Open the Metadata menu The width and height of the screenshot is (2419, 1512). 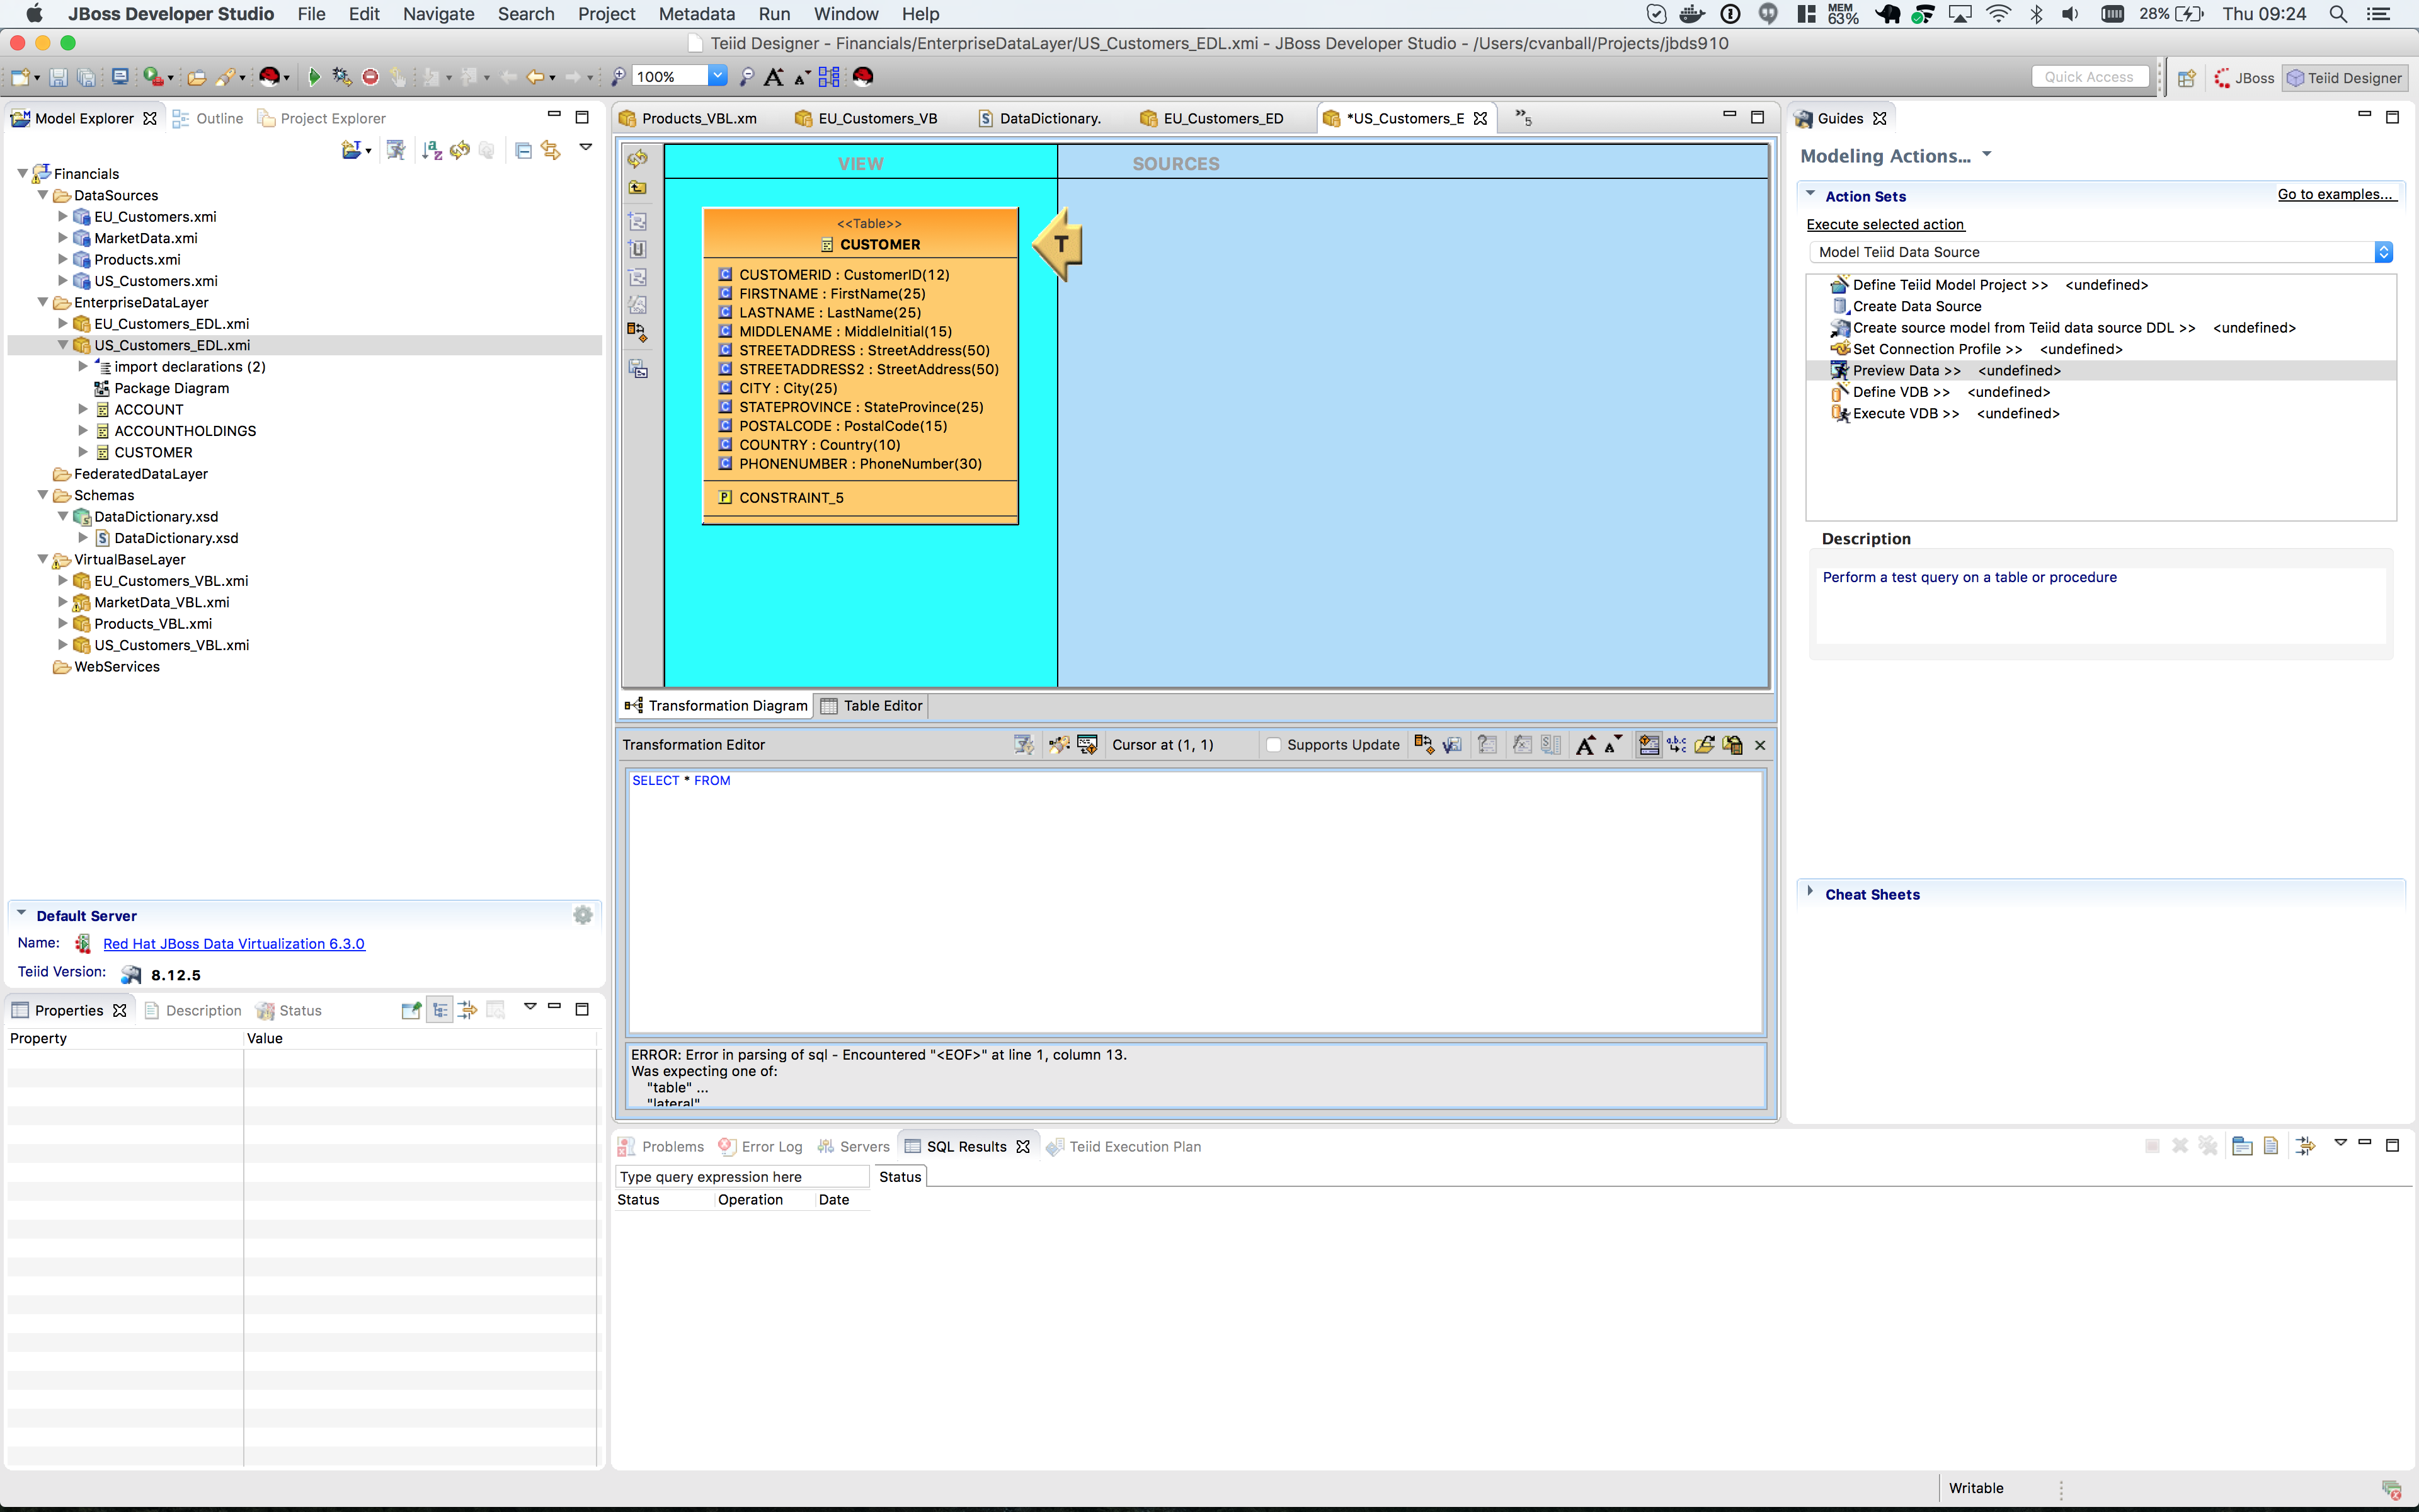[x=695, y=14]
